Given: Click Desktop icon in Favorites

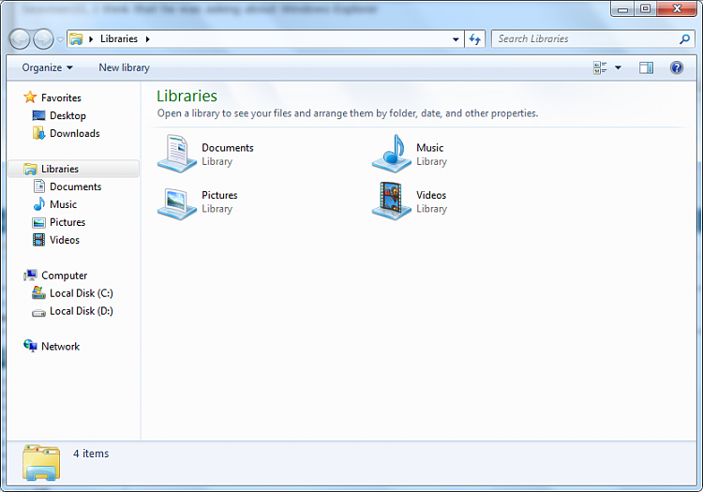Looking at the screenshot, I should [x=38, y=115].
